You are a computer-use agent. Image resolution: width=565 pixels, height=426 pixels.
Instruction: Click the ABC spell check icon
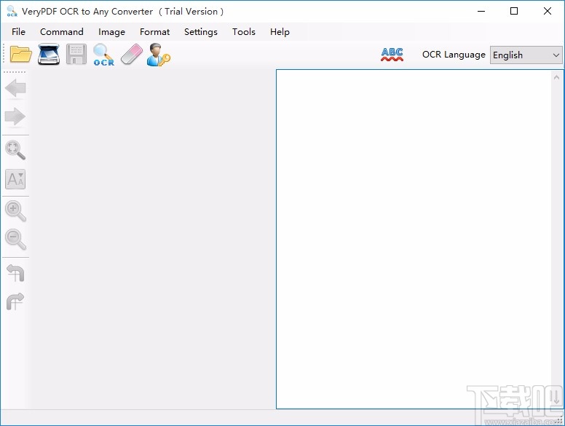(x=392, y=55)
